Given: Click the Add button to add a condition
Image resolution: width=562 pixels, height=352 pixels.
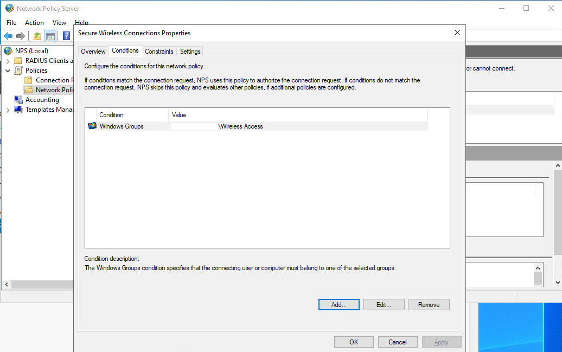Looking at the screenshot, I should coord(339,304).
